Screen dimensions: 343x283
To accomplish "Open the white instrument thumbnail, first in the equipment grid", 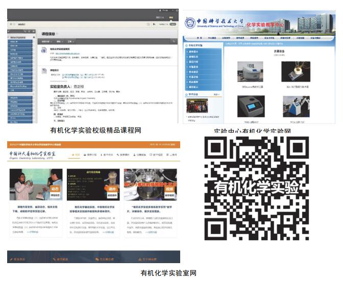I will click(250, 72).
